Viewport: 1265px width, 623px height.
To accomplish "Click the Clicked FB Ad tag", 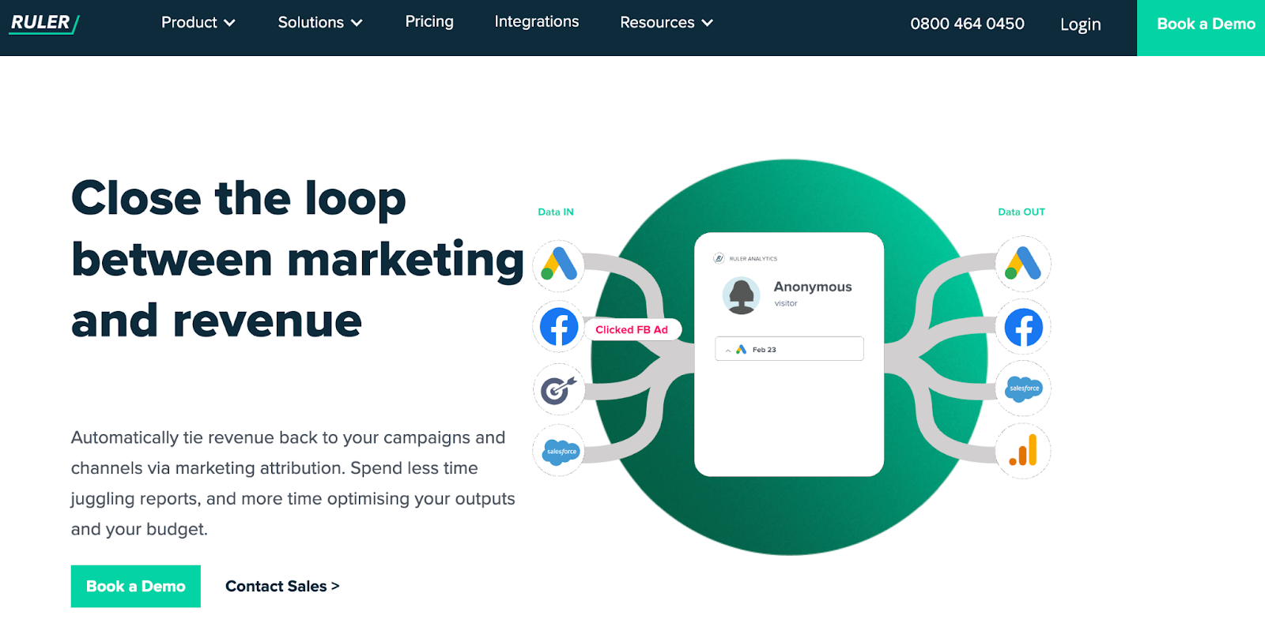I will [632, 330].
